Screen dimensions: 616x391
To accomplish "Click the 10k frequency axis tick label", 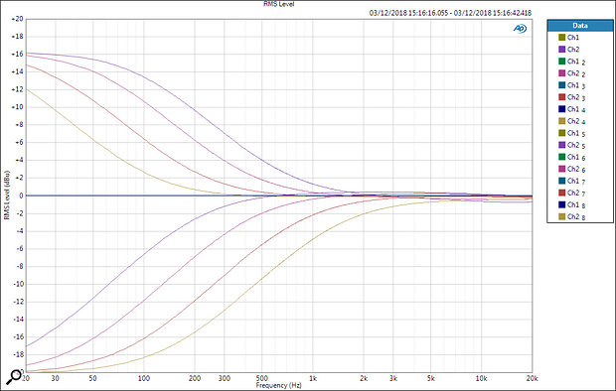I will pos(481,378).
